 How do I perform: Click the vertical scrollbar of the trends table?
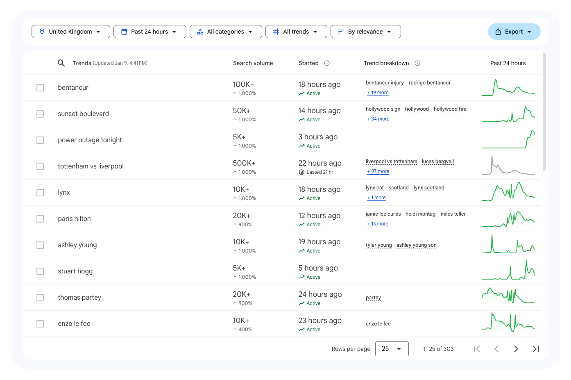pos(544,112)
